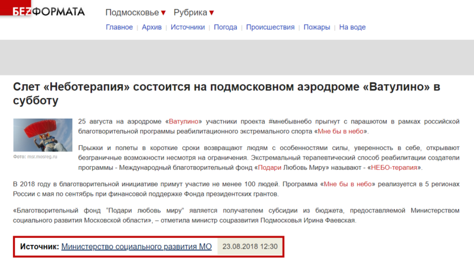
Task: Follow the Ватулино link in the first paragraph
Action: (184, 122)
